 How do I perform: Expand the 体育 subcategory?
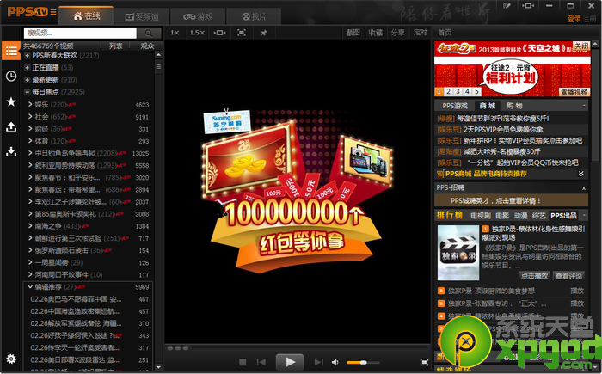(30, 141)
